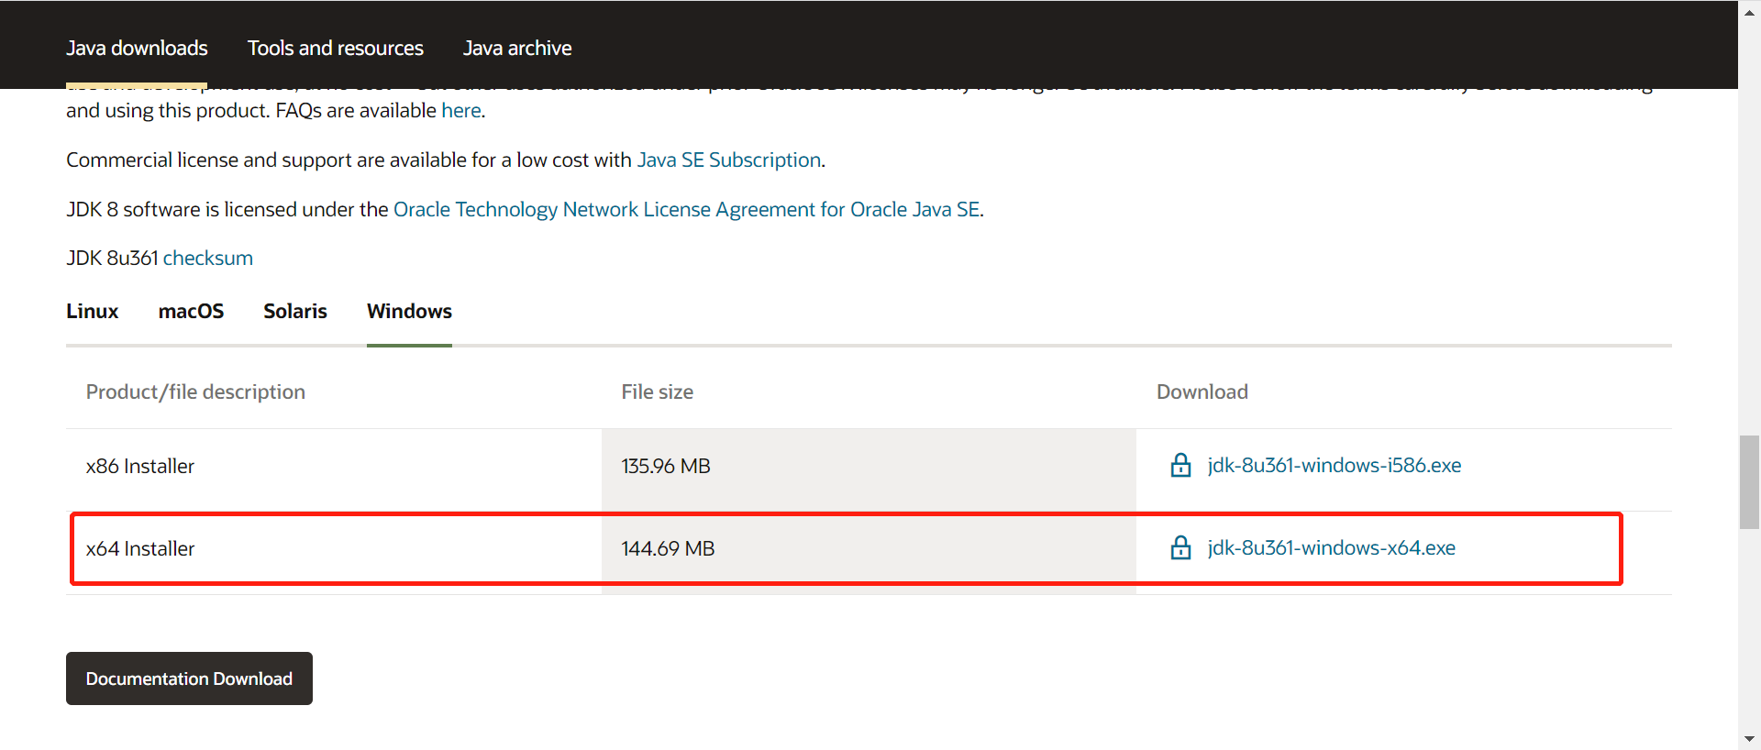Viewport: 1761px width, 750px height.
Task: Open Java SE Subscription link
Action: [729, 160]
